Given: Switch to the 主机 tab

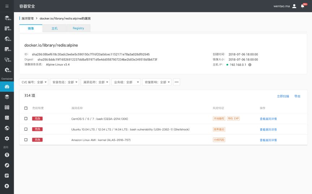Looking at the screenshot, I should pyautogui.click(x=55, y=28).
